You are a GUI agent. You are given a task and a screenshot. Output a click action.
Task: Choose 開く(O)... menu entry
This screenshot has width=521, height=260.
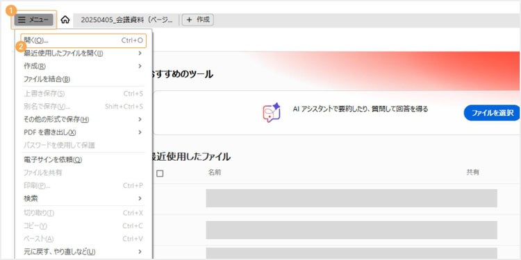pyautogui.click(x=83, y=40)
